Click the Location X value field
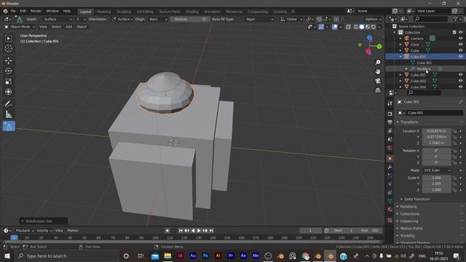466x262 pixels. pyautogui.click(x=436, y=131)
